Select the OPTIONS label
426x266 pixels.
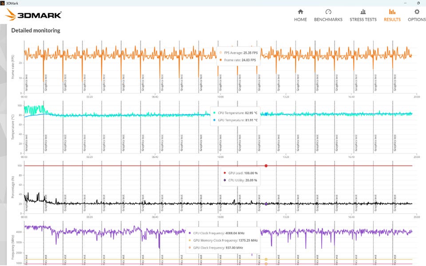pyautogui.click(x=417, y=20)
